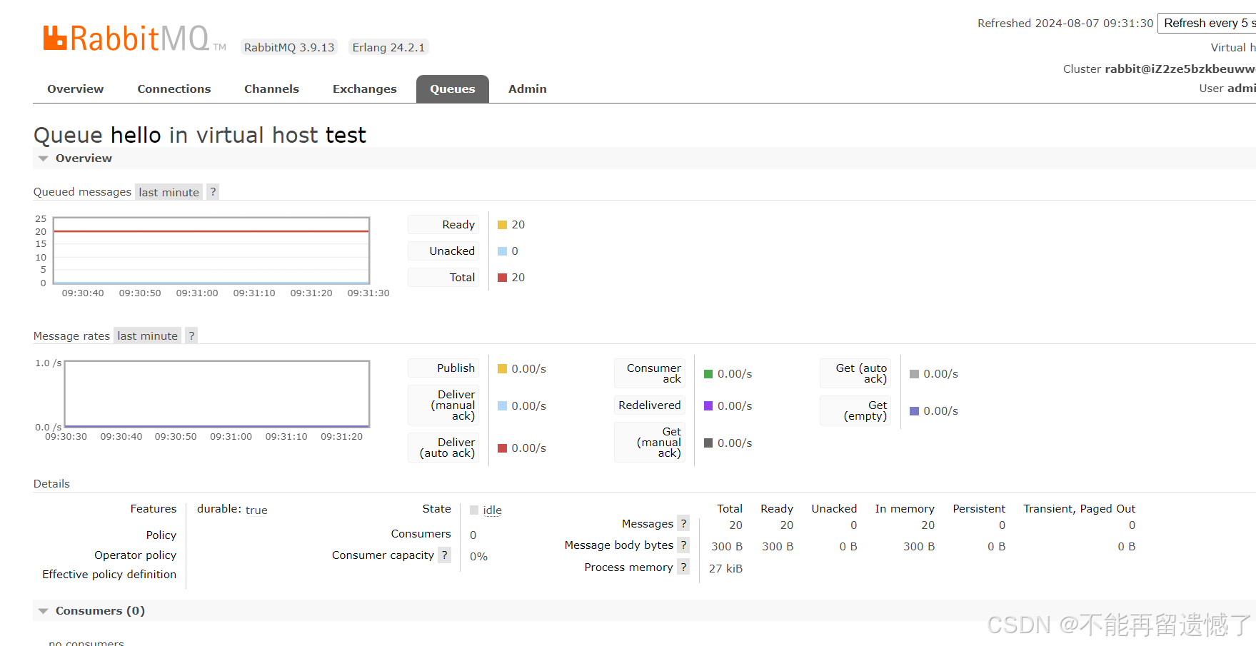The height and width of the screenshot is (646, 1256).
Task: Open the Overview tab
Action: (x=76, y=89)
